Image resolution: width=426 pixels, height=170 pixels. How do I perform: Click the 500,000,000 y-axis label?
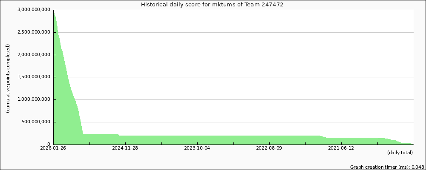pyautogui.click(x=37, y=122)
